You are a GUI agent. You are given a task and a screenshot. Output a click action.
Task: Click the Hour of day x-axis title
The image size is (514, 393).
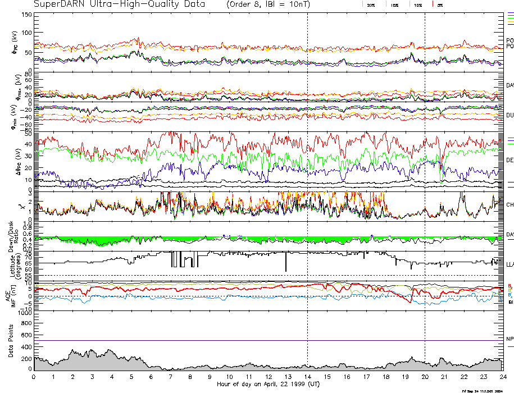[267, 384]
